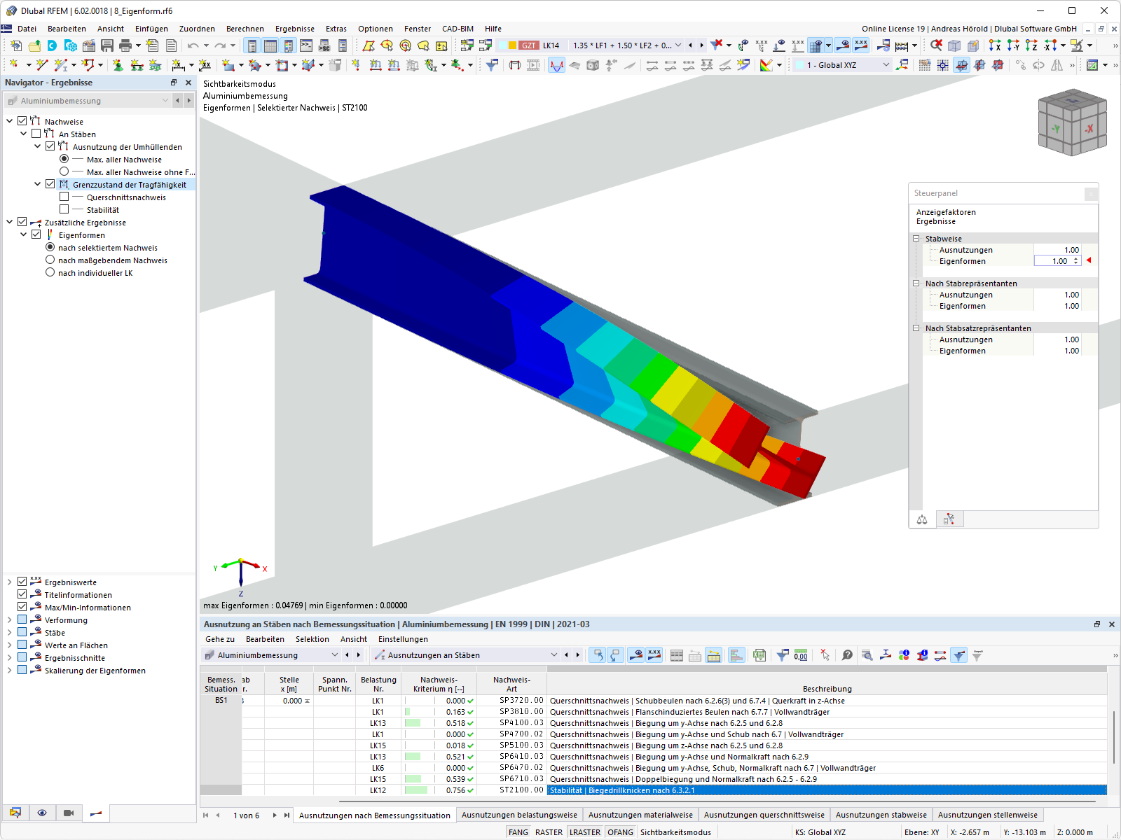Click the eye views tab icon in navigator
Image resolution: width=1121 pixels, height=840 pixels.
[x=42, y=813]
